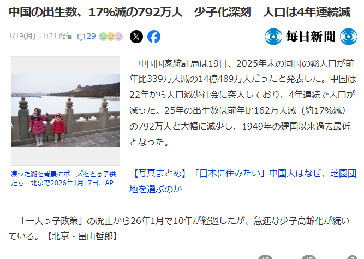Open comments via the speech bubble icon

click(81, 37)
